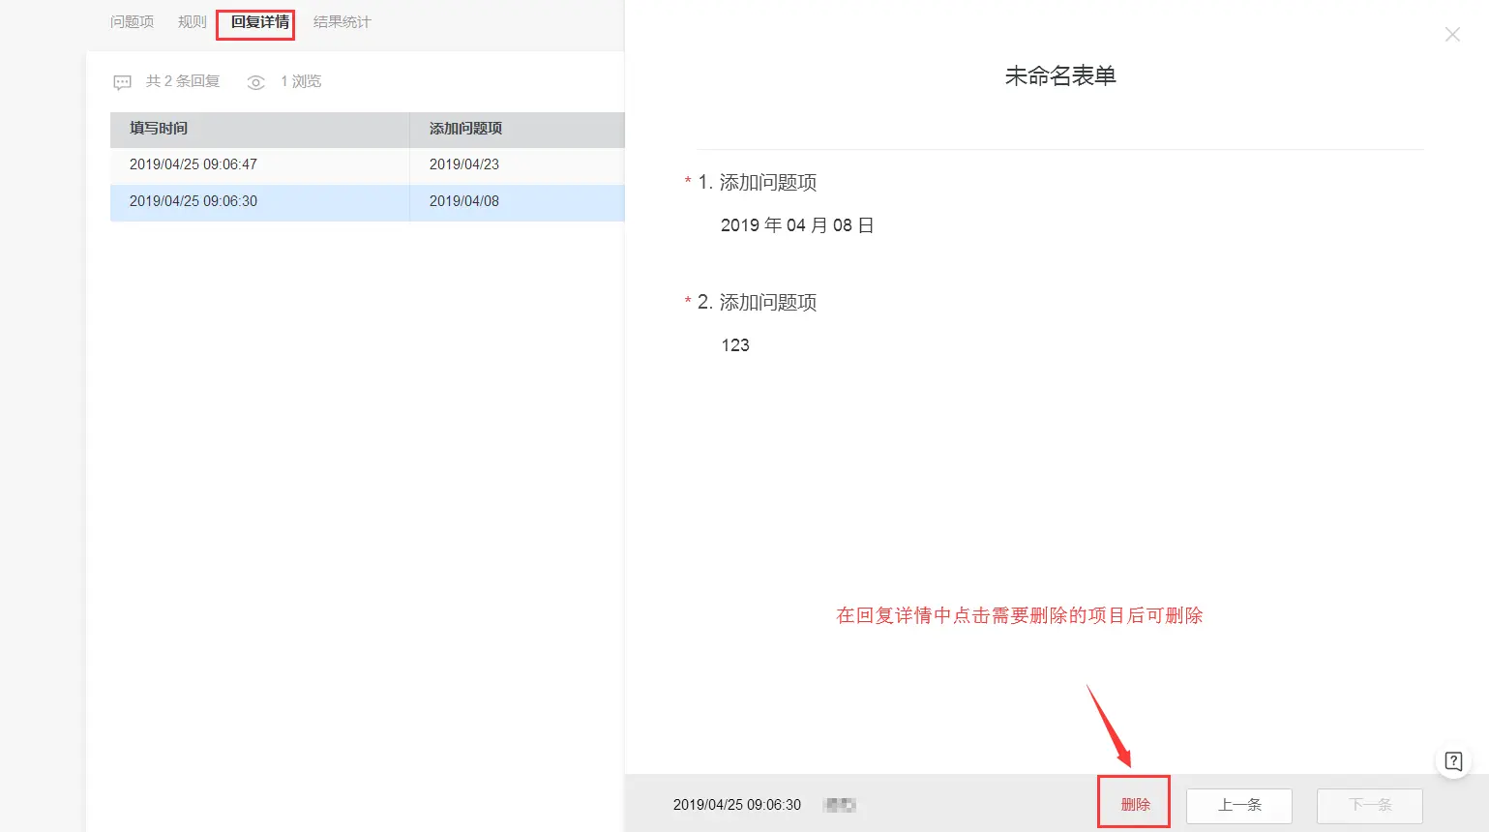Click the 共 2 条回复 label
Image resolution: width=1489 pixels, height=832 pixels.
(183, 81)
